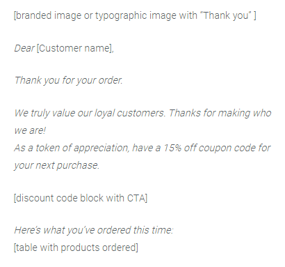Click the word "Dear" in the greeting
This screenshot has width=285, height=267.
[x=24, y=48]
